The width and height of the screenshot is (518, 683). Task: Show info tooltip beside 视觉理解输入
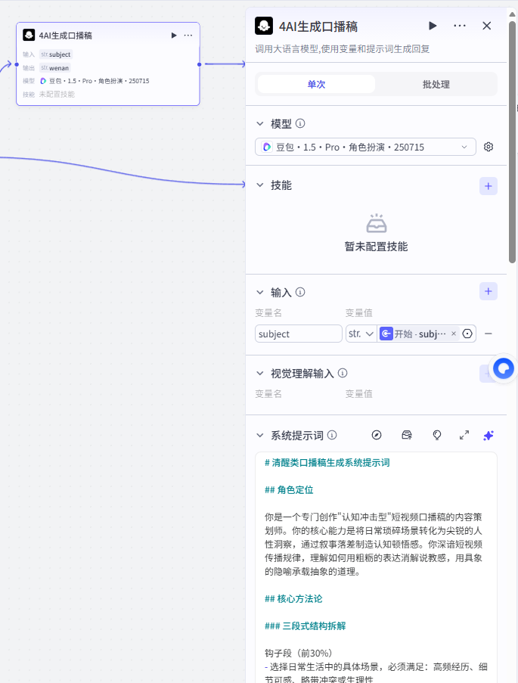(343, 374)
